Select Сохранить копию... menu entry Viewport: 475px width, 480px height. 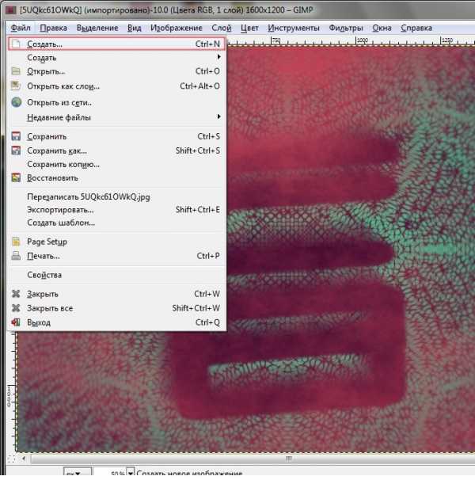tap(116, 165)
